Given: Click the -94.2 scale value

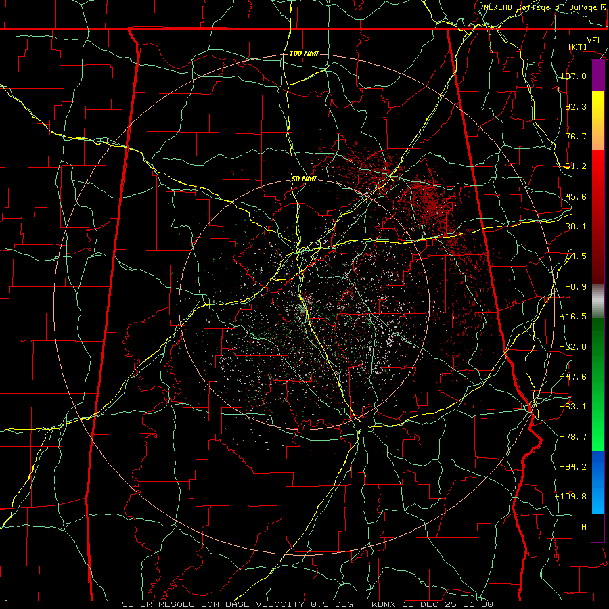Looking at the screenshot, I should (573, 466).
